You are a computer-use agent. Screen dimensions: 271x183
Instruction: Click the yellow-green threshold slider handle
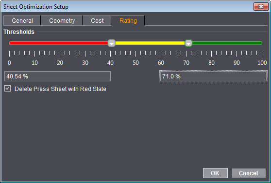point(188,43)
